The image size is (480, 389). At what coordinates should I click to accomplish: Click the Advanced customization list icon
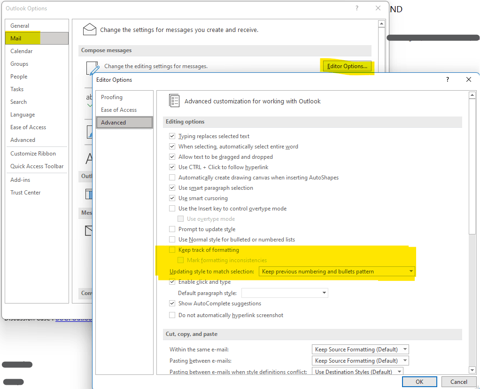[174, 101]
